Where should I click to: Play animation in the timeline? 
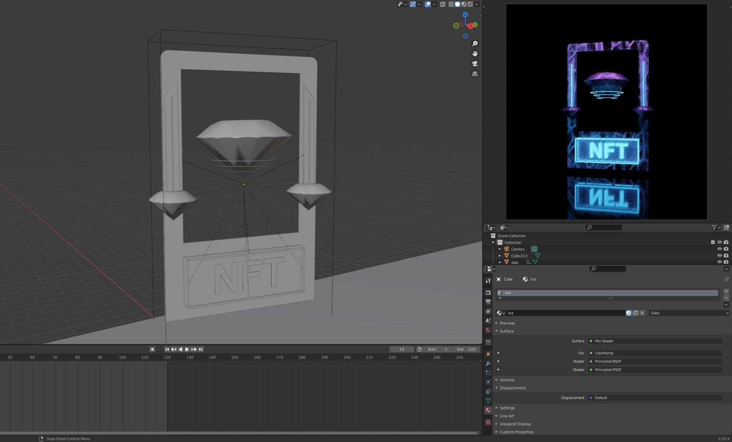[x=187, y=349]
